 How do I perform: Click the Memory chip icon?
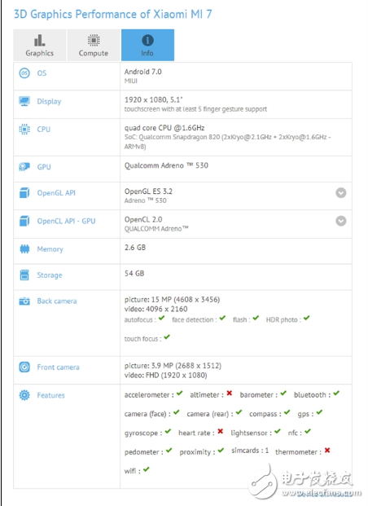click(24, 249)
